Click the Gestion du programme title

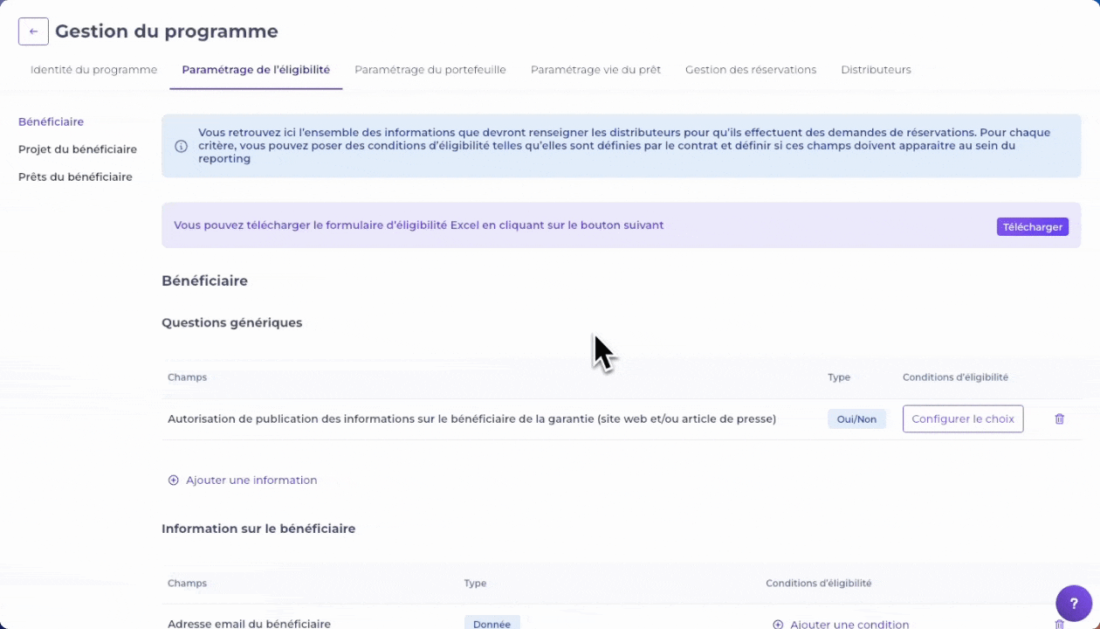pos(167,31)
